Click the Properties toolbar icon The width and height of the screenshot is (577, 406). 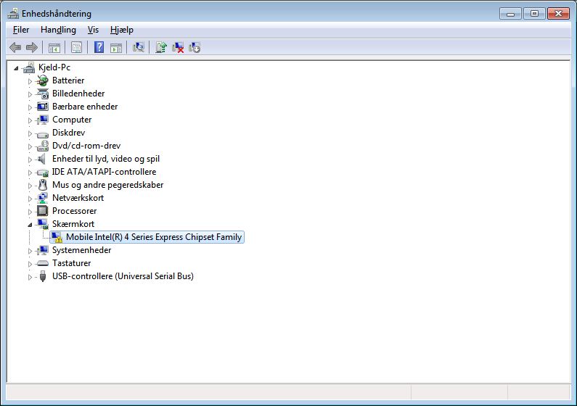pyautogui.click(x=76, y=48)
